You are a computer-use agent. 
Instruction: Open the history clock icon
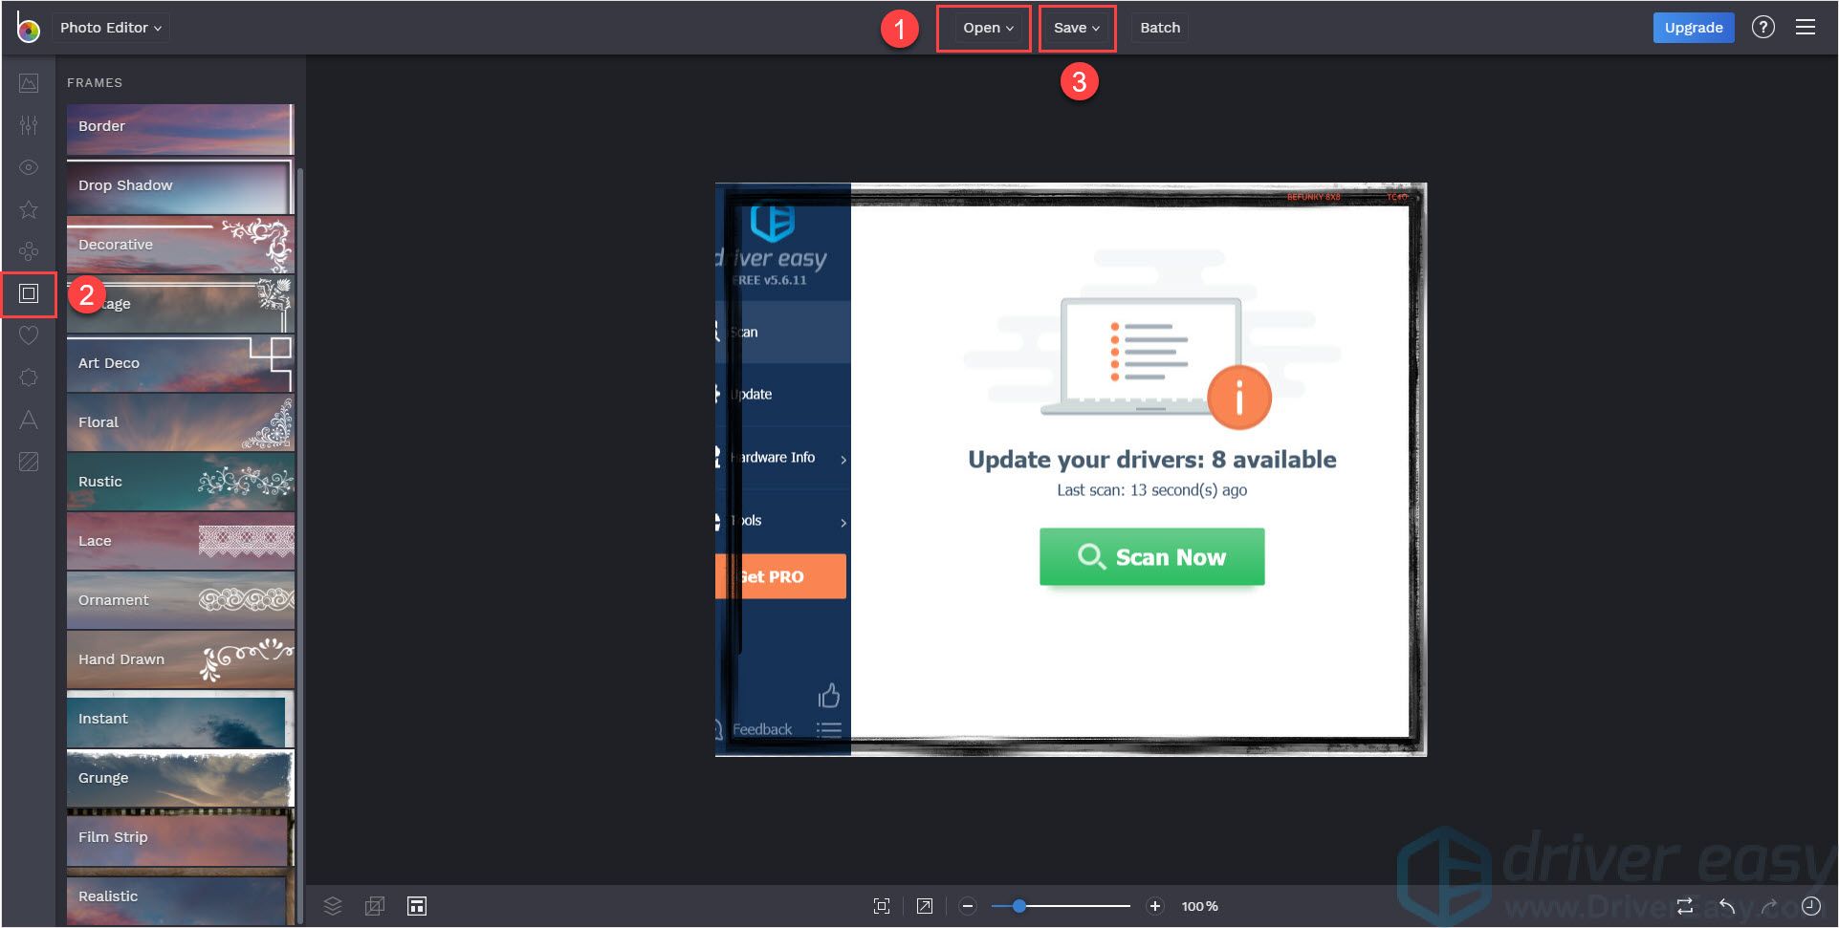(x=1811, y=906)
